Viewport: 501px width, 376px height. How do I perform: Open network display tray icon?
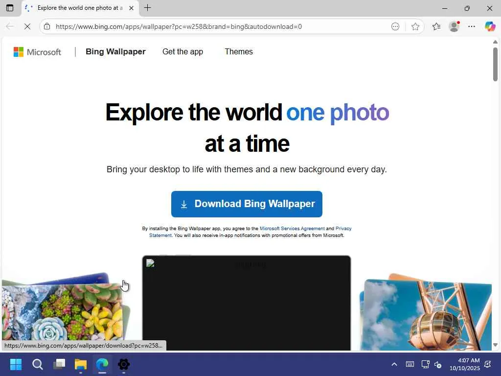[x=425, y=364]
